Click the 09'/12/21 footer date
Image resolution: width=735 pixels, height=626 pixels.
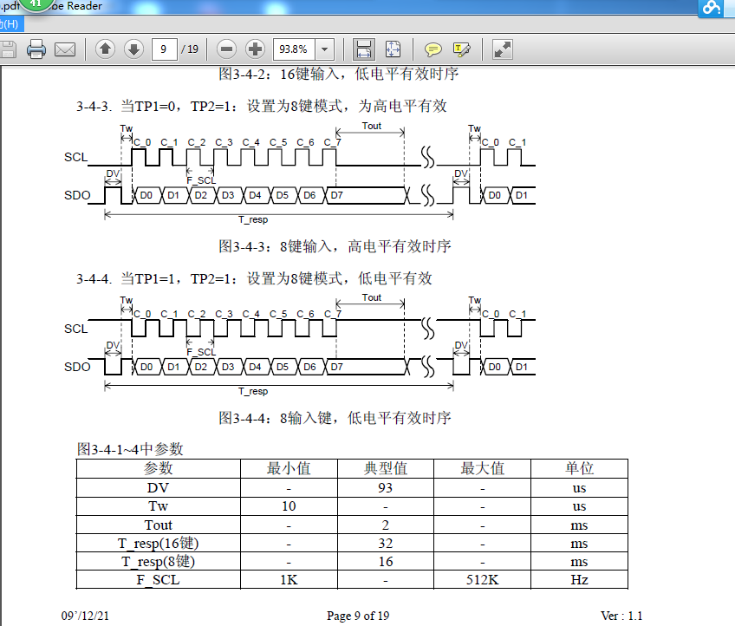pos(85,616)
